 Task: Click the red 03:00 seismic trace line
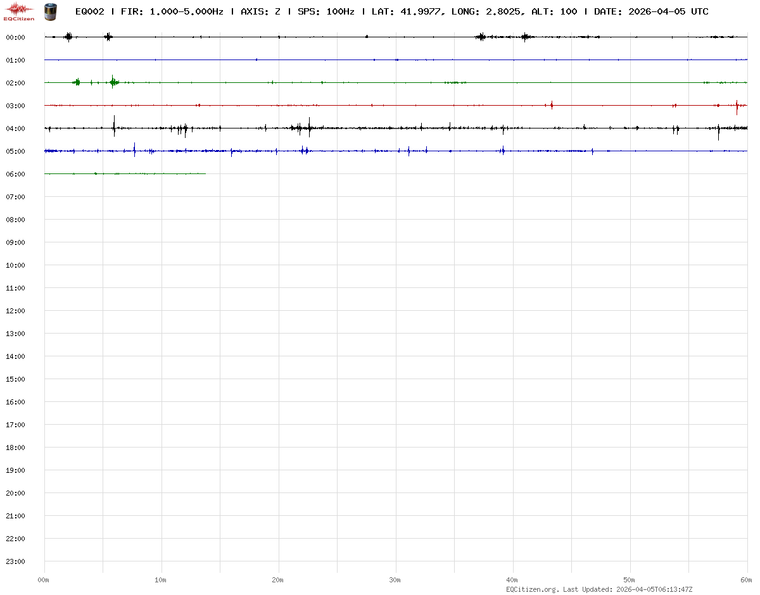380,105
